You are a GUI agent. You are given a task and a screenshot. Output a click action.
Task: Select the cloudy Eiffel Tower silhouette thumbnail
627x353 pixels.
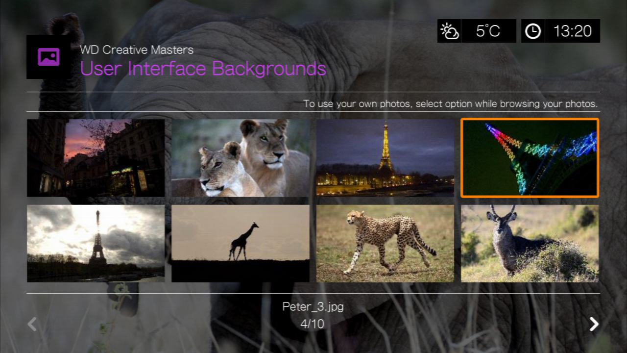click(x=96, y=244)
